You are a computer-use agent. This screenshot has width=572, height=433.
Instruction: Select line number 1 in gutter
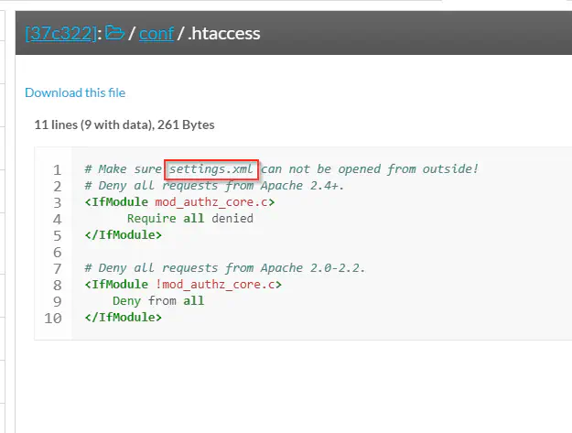57,169
